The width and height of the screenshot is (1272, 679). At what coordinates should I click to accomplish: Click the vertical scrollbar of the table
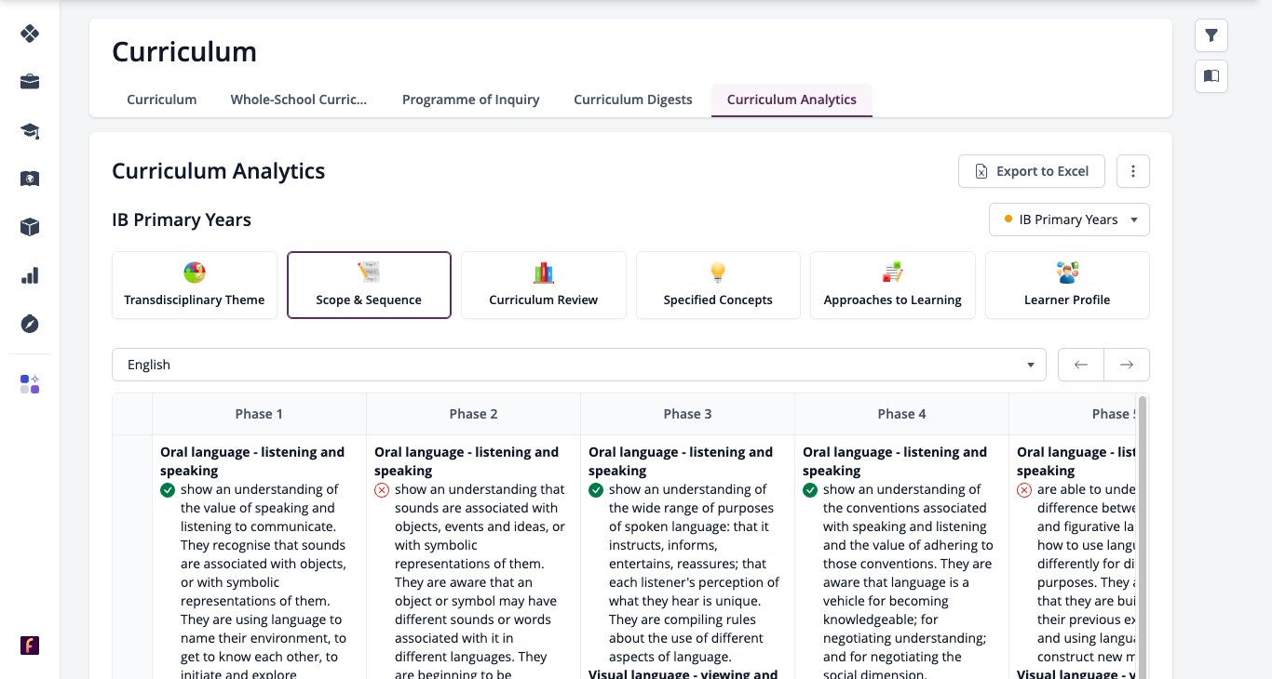click(1143, 538)
